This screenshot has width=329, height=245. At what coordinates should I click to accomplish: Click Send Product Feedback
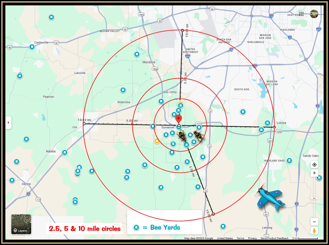point(274,238)
